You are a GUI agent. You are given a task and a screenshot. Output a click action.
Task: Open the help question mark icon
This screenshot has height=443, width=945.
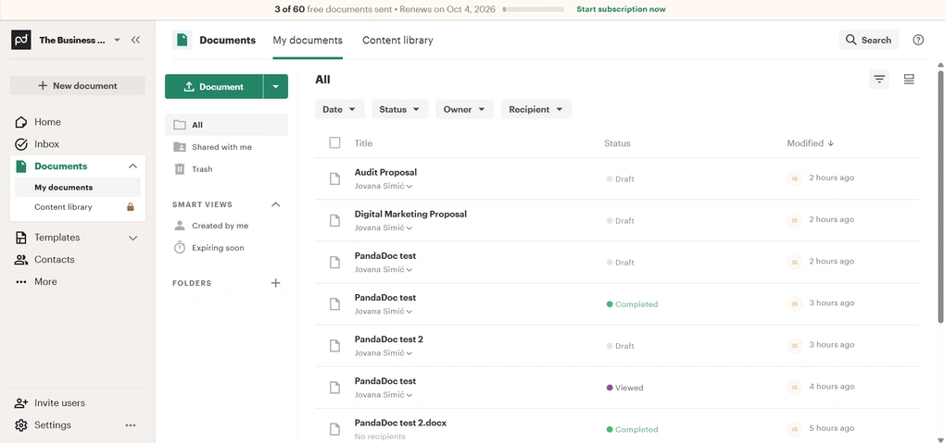(918, 40)
